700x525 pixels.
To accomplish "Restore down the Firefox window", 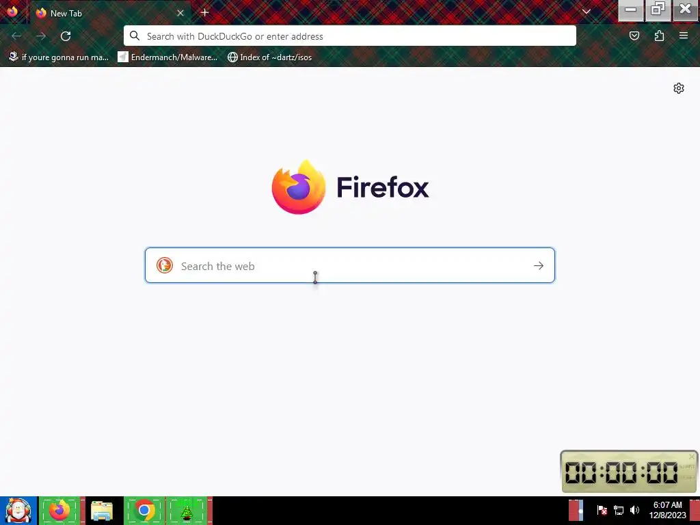I will (658, 10).
